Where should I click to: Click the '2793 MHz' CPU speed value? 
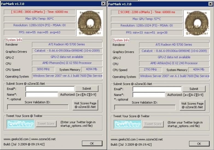click(x=150, y=70)
